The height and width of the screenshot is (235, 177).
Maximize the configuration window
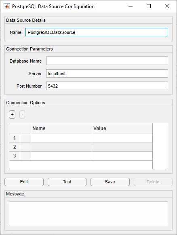pos(149,6)
